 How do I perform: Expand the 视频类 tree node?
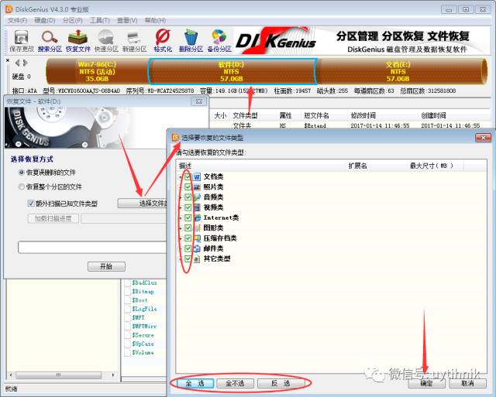(181, 207)
